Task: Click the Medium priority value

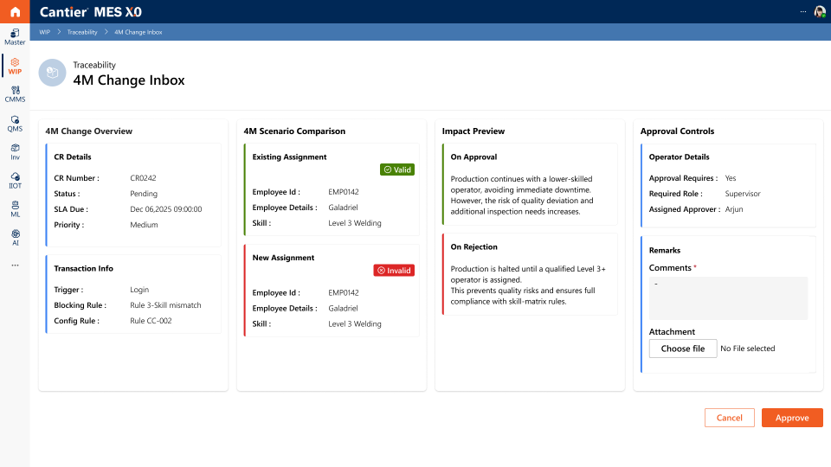Action: [x=145, y=225]
